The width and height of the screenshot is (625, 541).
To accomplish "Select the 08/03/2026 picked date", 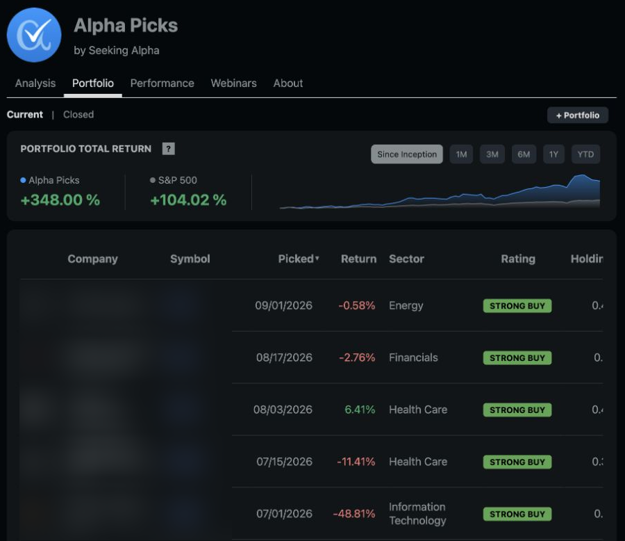I will point(283,410).
